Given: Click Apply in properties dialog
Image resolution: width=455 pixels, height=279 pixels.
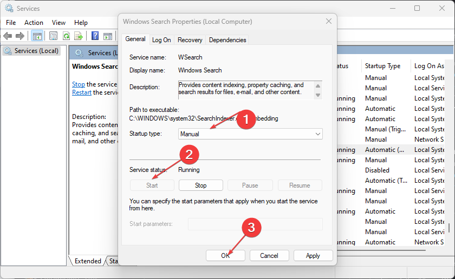Looking at the screenshot, I should (313, 256).
